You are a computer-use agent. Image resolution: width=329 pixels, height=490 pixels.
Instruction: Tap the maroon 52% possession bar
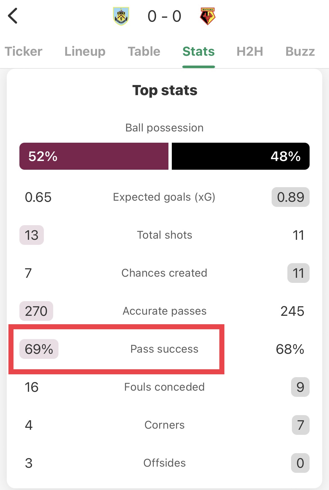[x=94, y=156]
